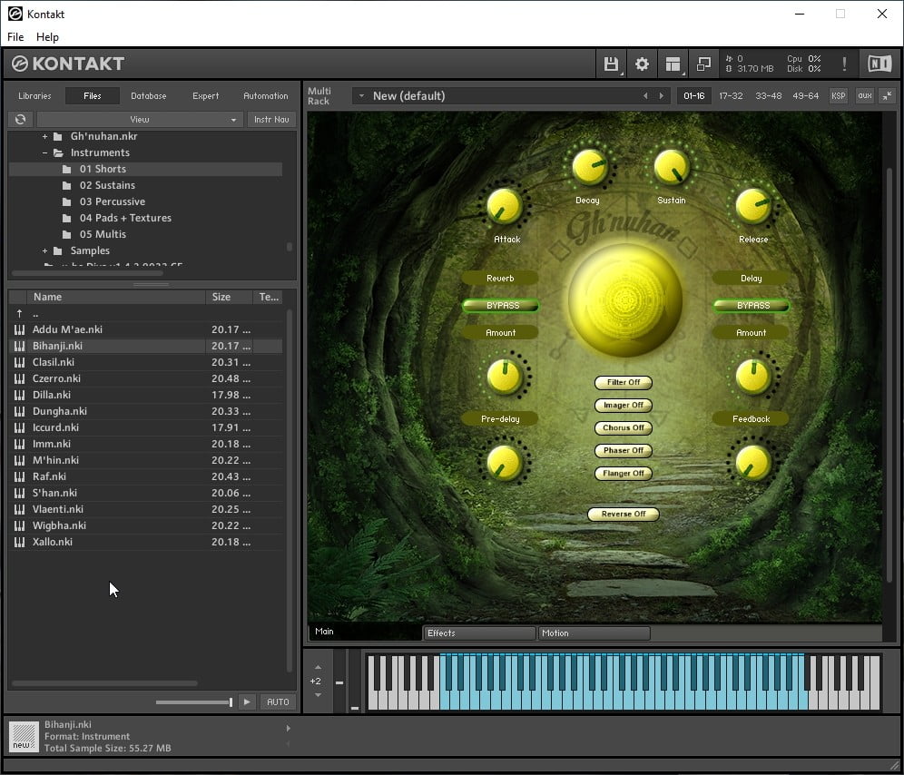Click the NI logo icon
Viewport: 904px width, 775px height.
click(x=879, y=64)
